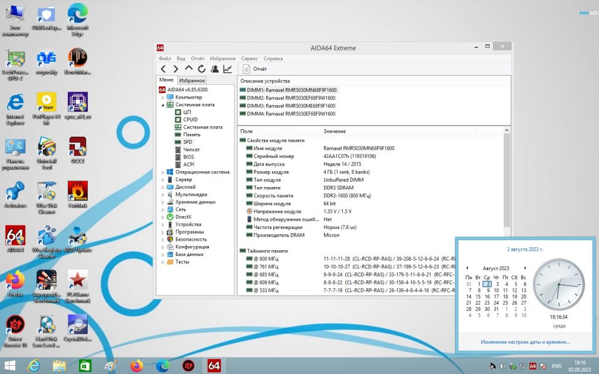This screenshot has width=599, height=374.
Task: Go back with the left arrow toolbar icon
Action: pos(164,69)
